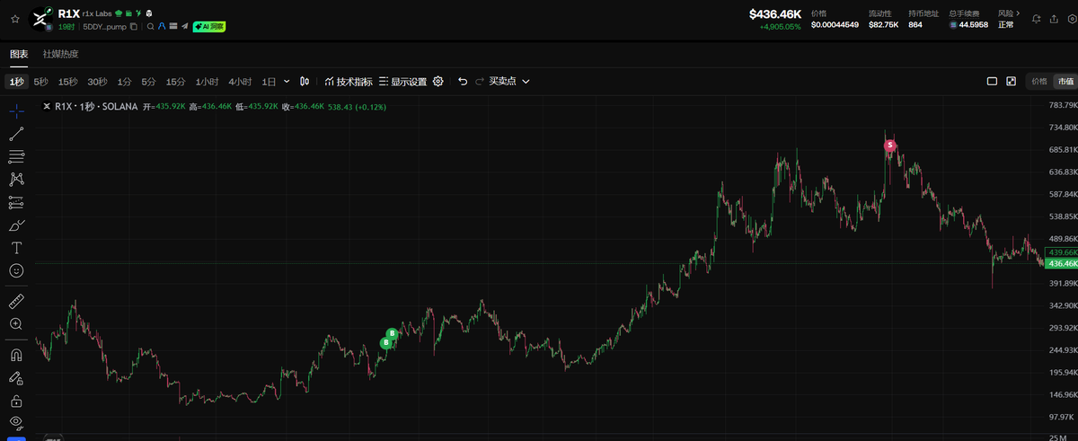Select the trend line drawing tool

pyautogui.click(x=16, y=134)
